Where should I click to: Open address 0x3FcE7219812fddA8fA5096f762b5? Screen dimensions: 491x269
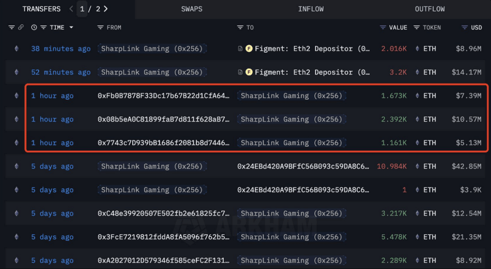163,237
